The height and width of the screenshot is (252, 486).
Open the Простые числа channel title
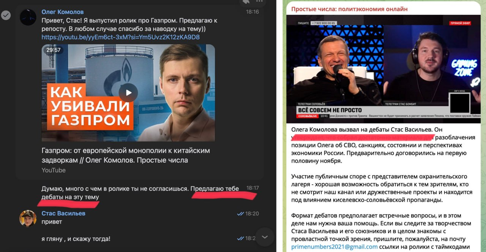click(x=349, y=9)
